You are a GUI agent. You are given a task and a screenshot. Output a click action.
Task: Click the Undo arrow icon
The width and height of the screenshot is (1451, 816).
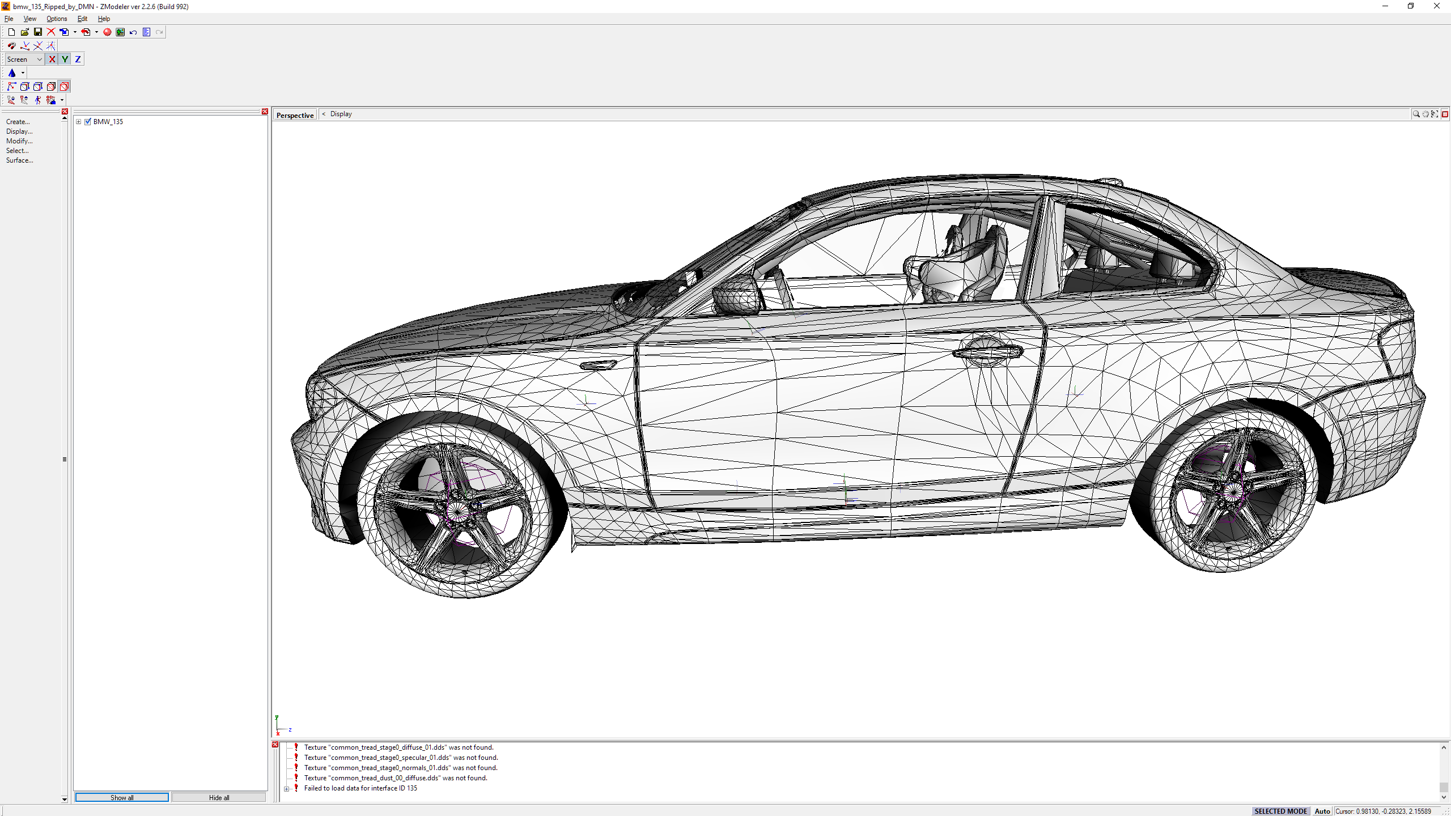point(133,32)
